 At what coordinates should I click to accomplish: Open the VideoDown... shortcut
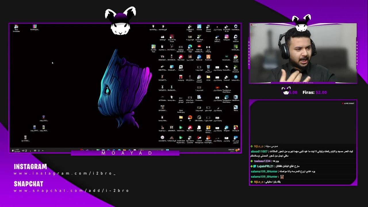236,98
